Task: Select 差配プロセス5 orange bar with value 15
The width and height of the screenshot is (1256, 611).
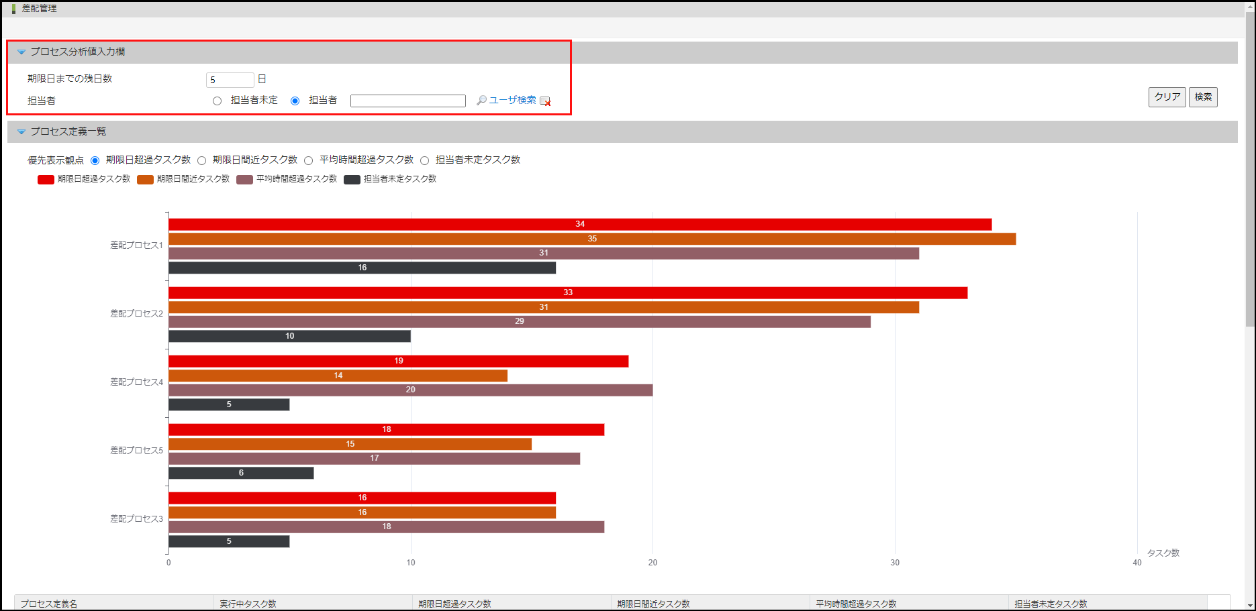Action: 350,444
